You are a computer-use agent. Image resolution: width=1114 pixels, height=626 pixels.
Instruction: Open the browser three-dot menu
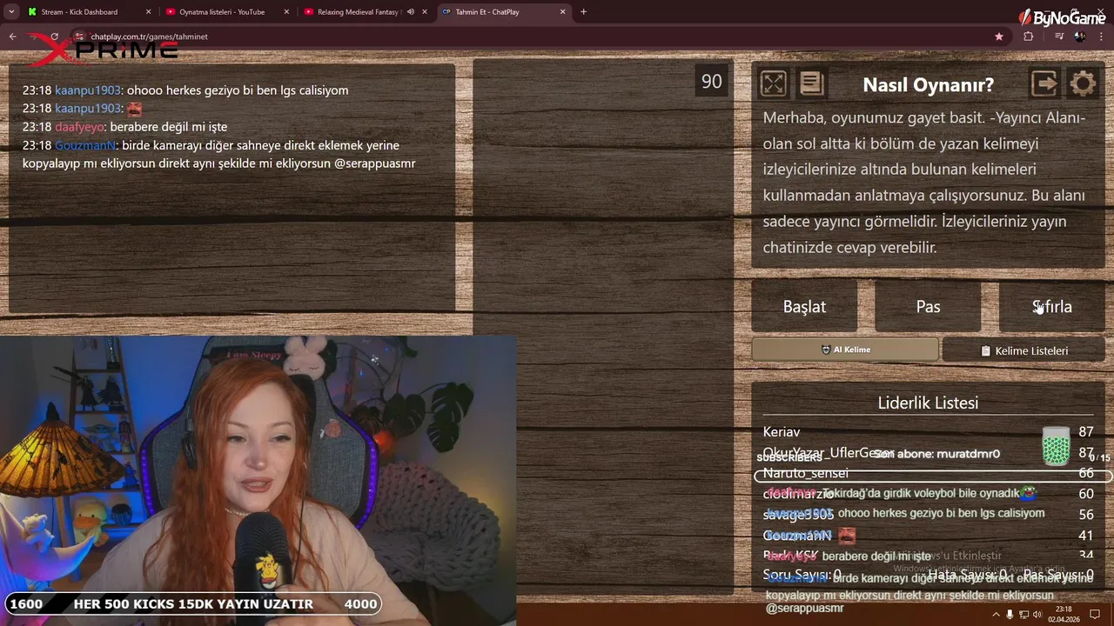1102,37
